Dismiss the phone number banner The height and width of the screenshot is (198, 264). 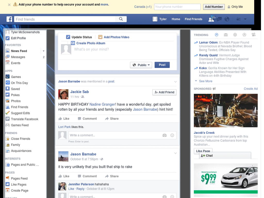[x=9, y=5]
